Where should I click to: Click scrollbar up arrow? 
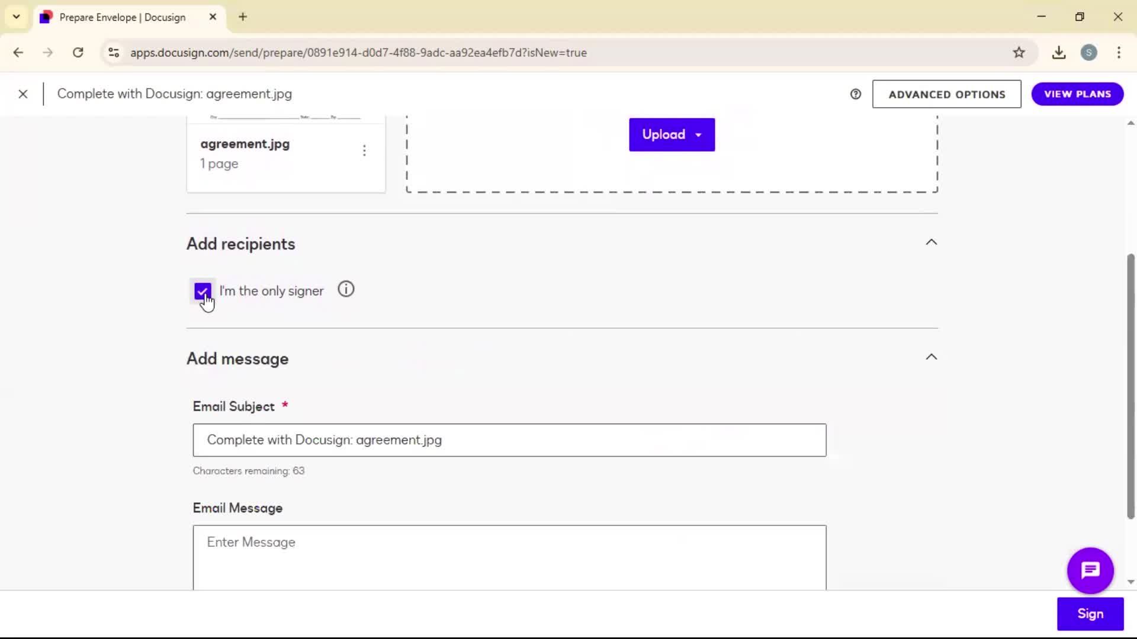pos(1130,123)
